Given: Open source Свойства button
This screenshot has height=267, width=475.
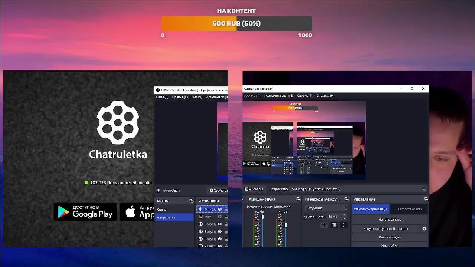Looking at the screenshot, I should 218,191.
